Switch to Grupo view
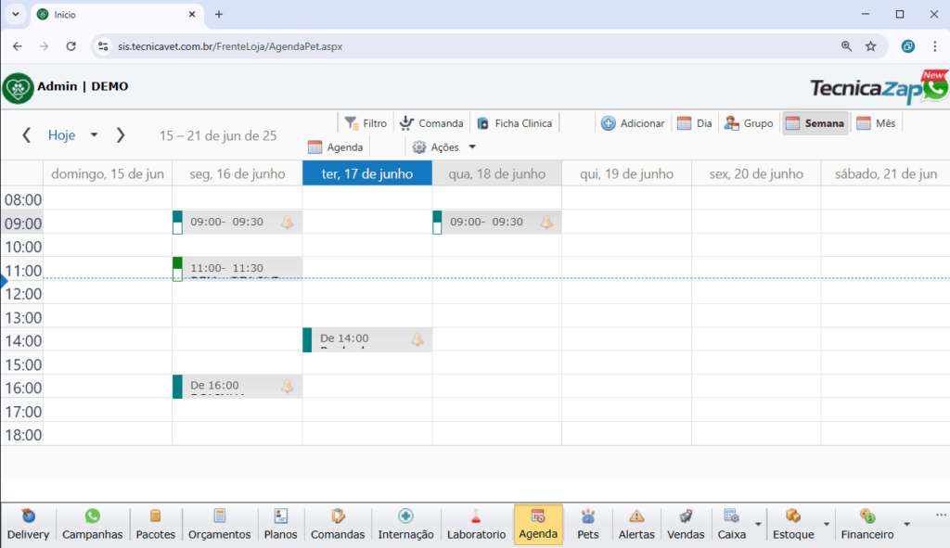 pyautogui.click(x=749, y=123)
